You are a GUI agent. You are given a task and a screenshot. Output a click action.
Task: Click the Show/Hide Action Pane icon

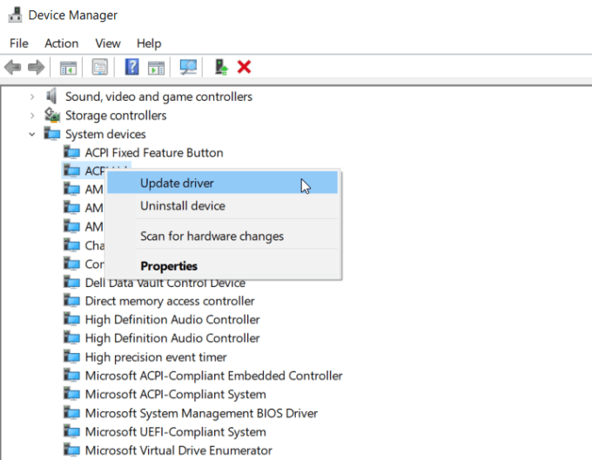point(156,67)
